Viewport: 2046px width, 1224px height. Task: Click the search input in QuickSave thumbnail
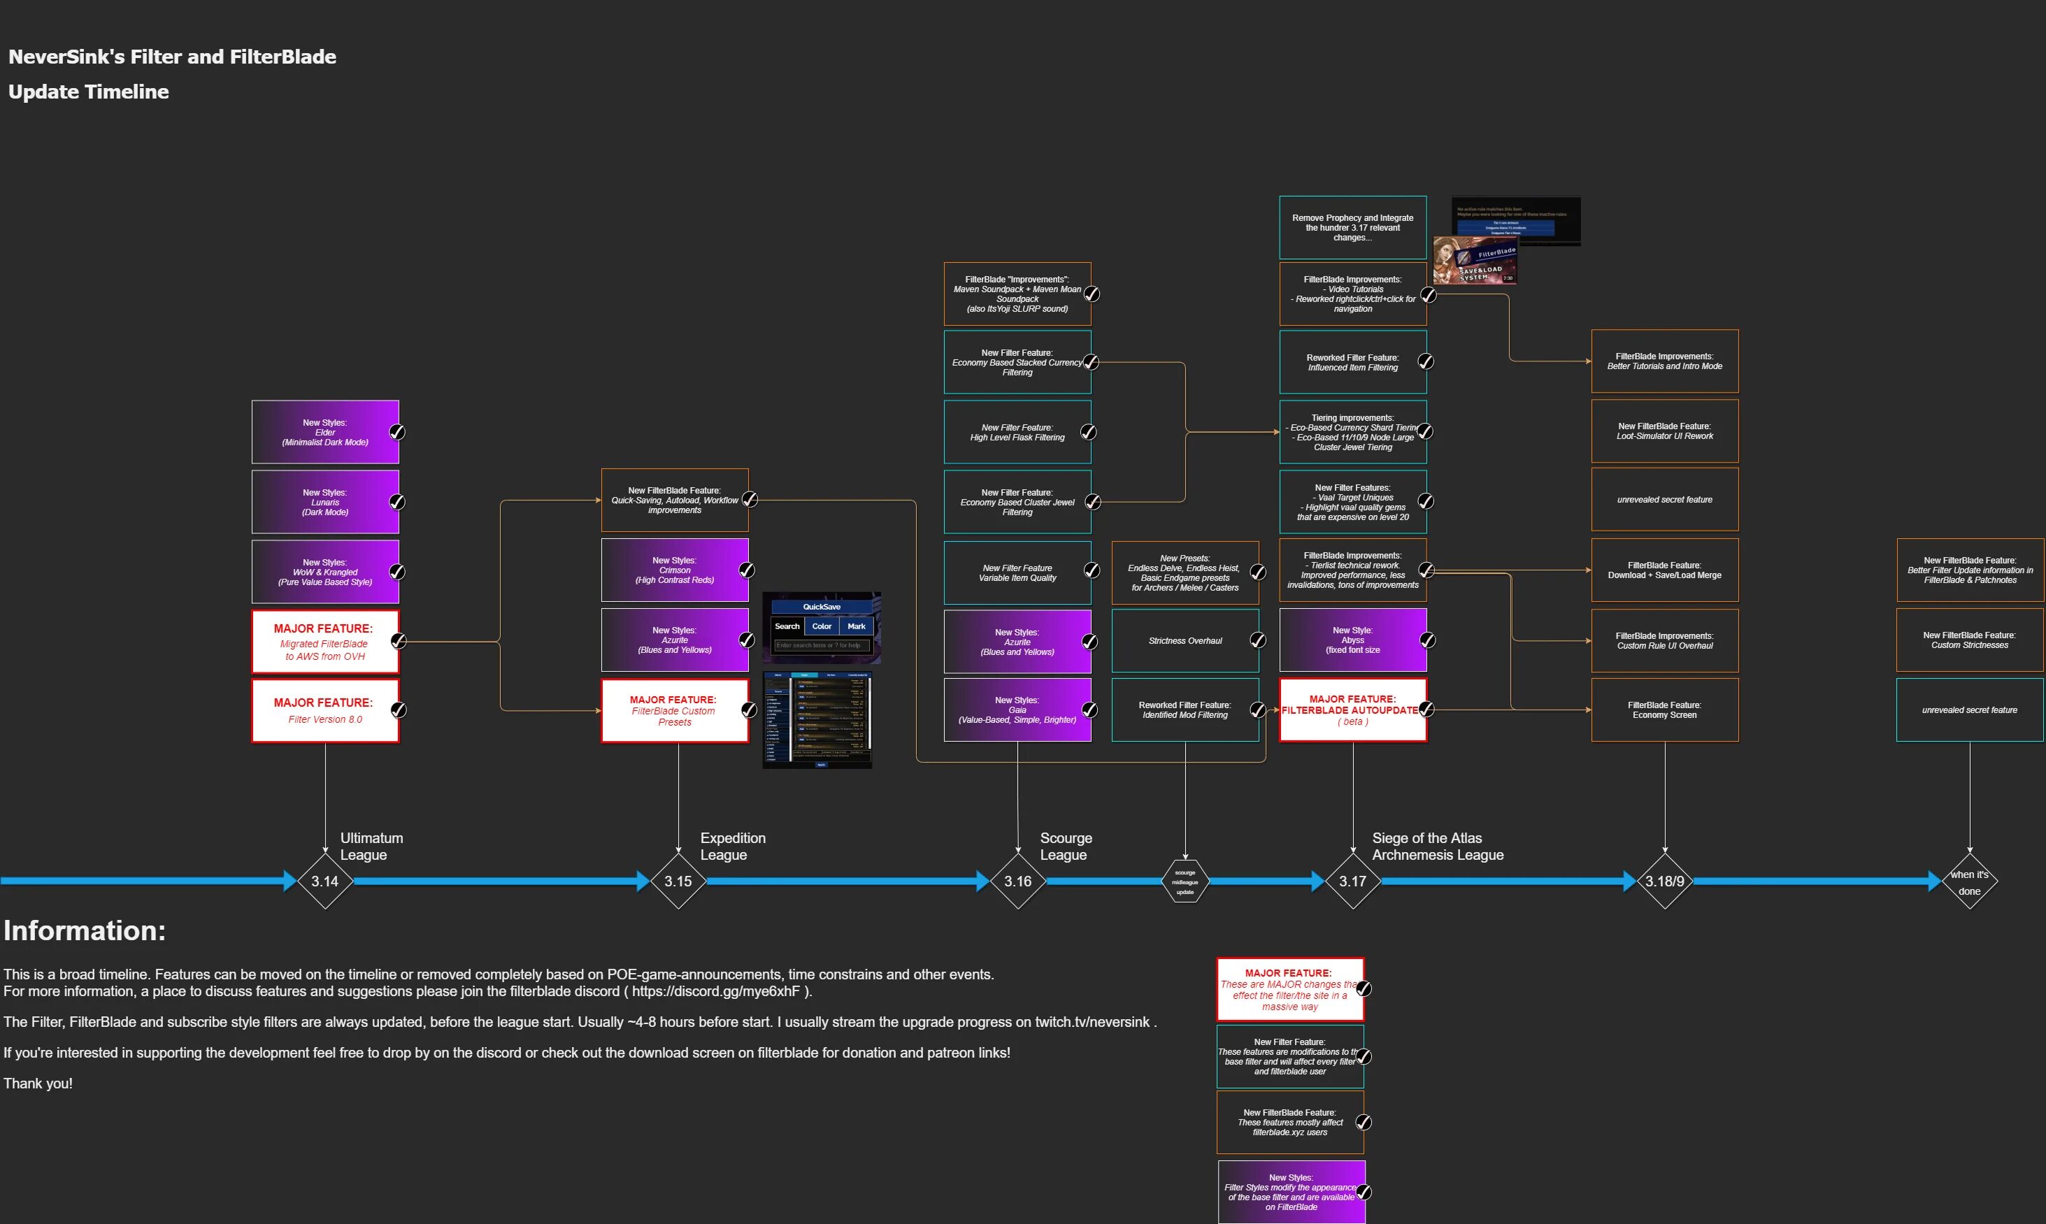pyautogui.click(x=822, y=645)
